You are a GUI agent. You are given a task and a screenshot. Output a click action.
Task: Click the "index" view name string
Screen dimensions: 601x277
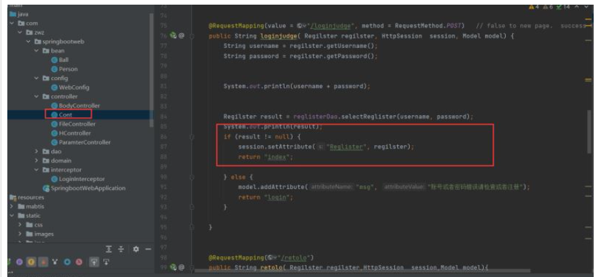pos(277,157)
